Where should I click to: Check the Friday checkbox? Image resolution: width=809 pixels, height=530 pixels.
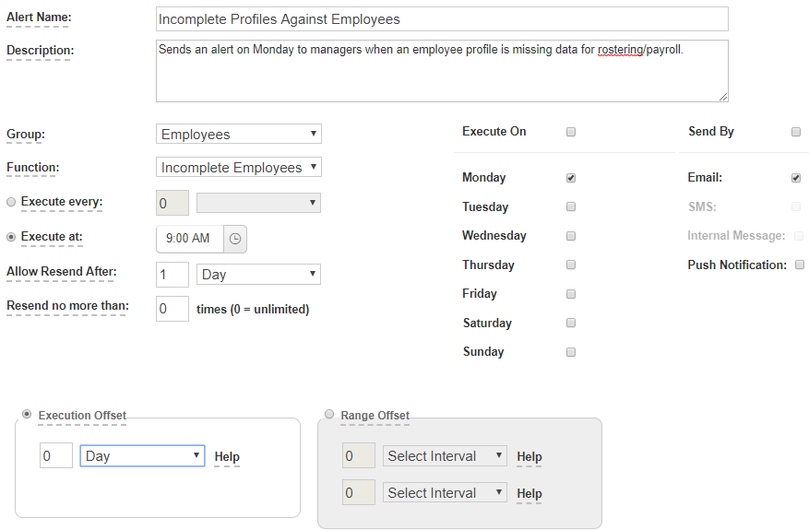click(571, 294)
